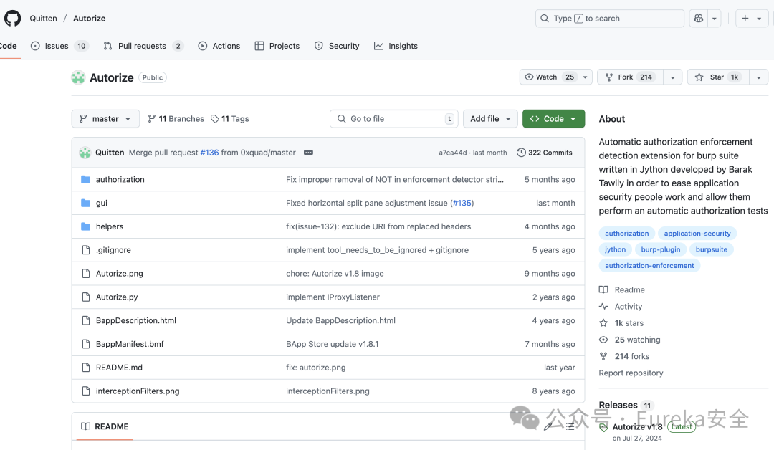Screen dimensions: 774x450
Task: Select the authorization topic tag
Action: click(627, 234)
